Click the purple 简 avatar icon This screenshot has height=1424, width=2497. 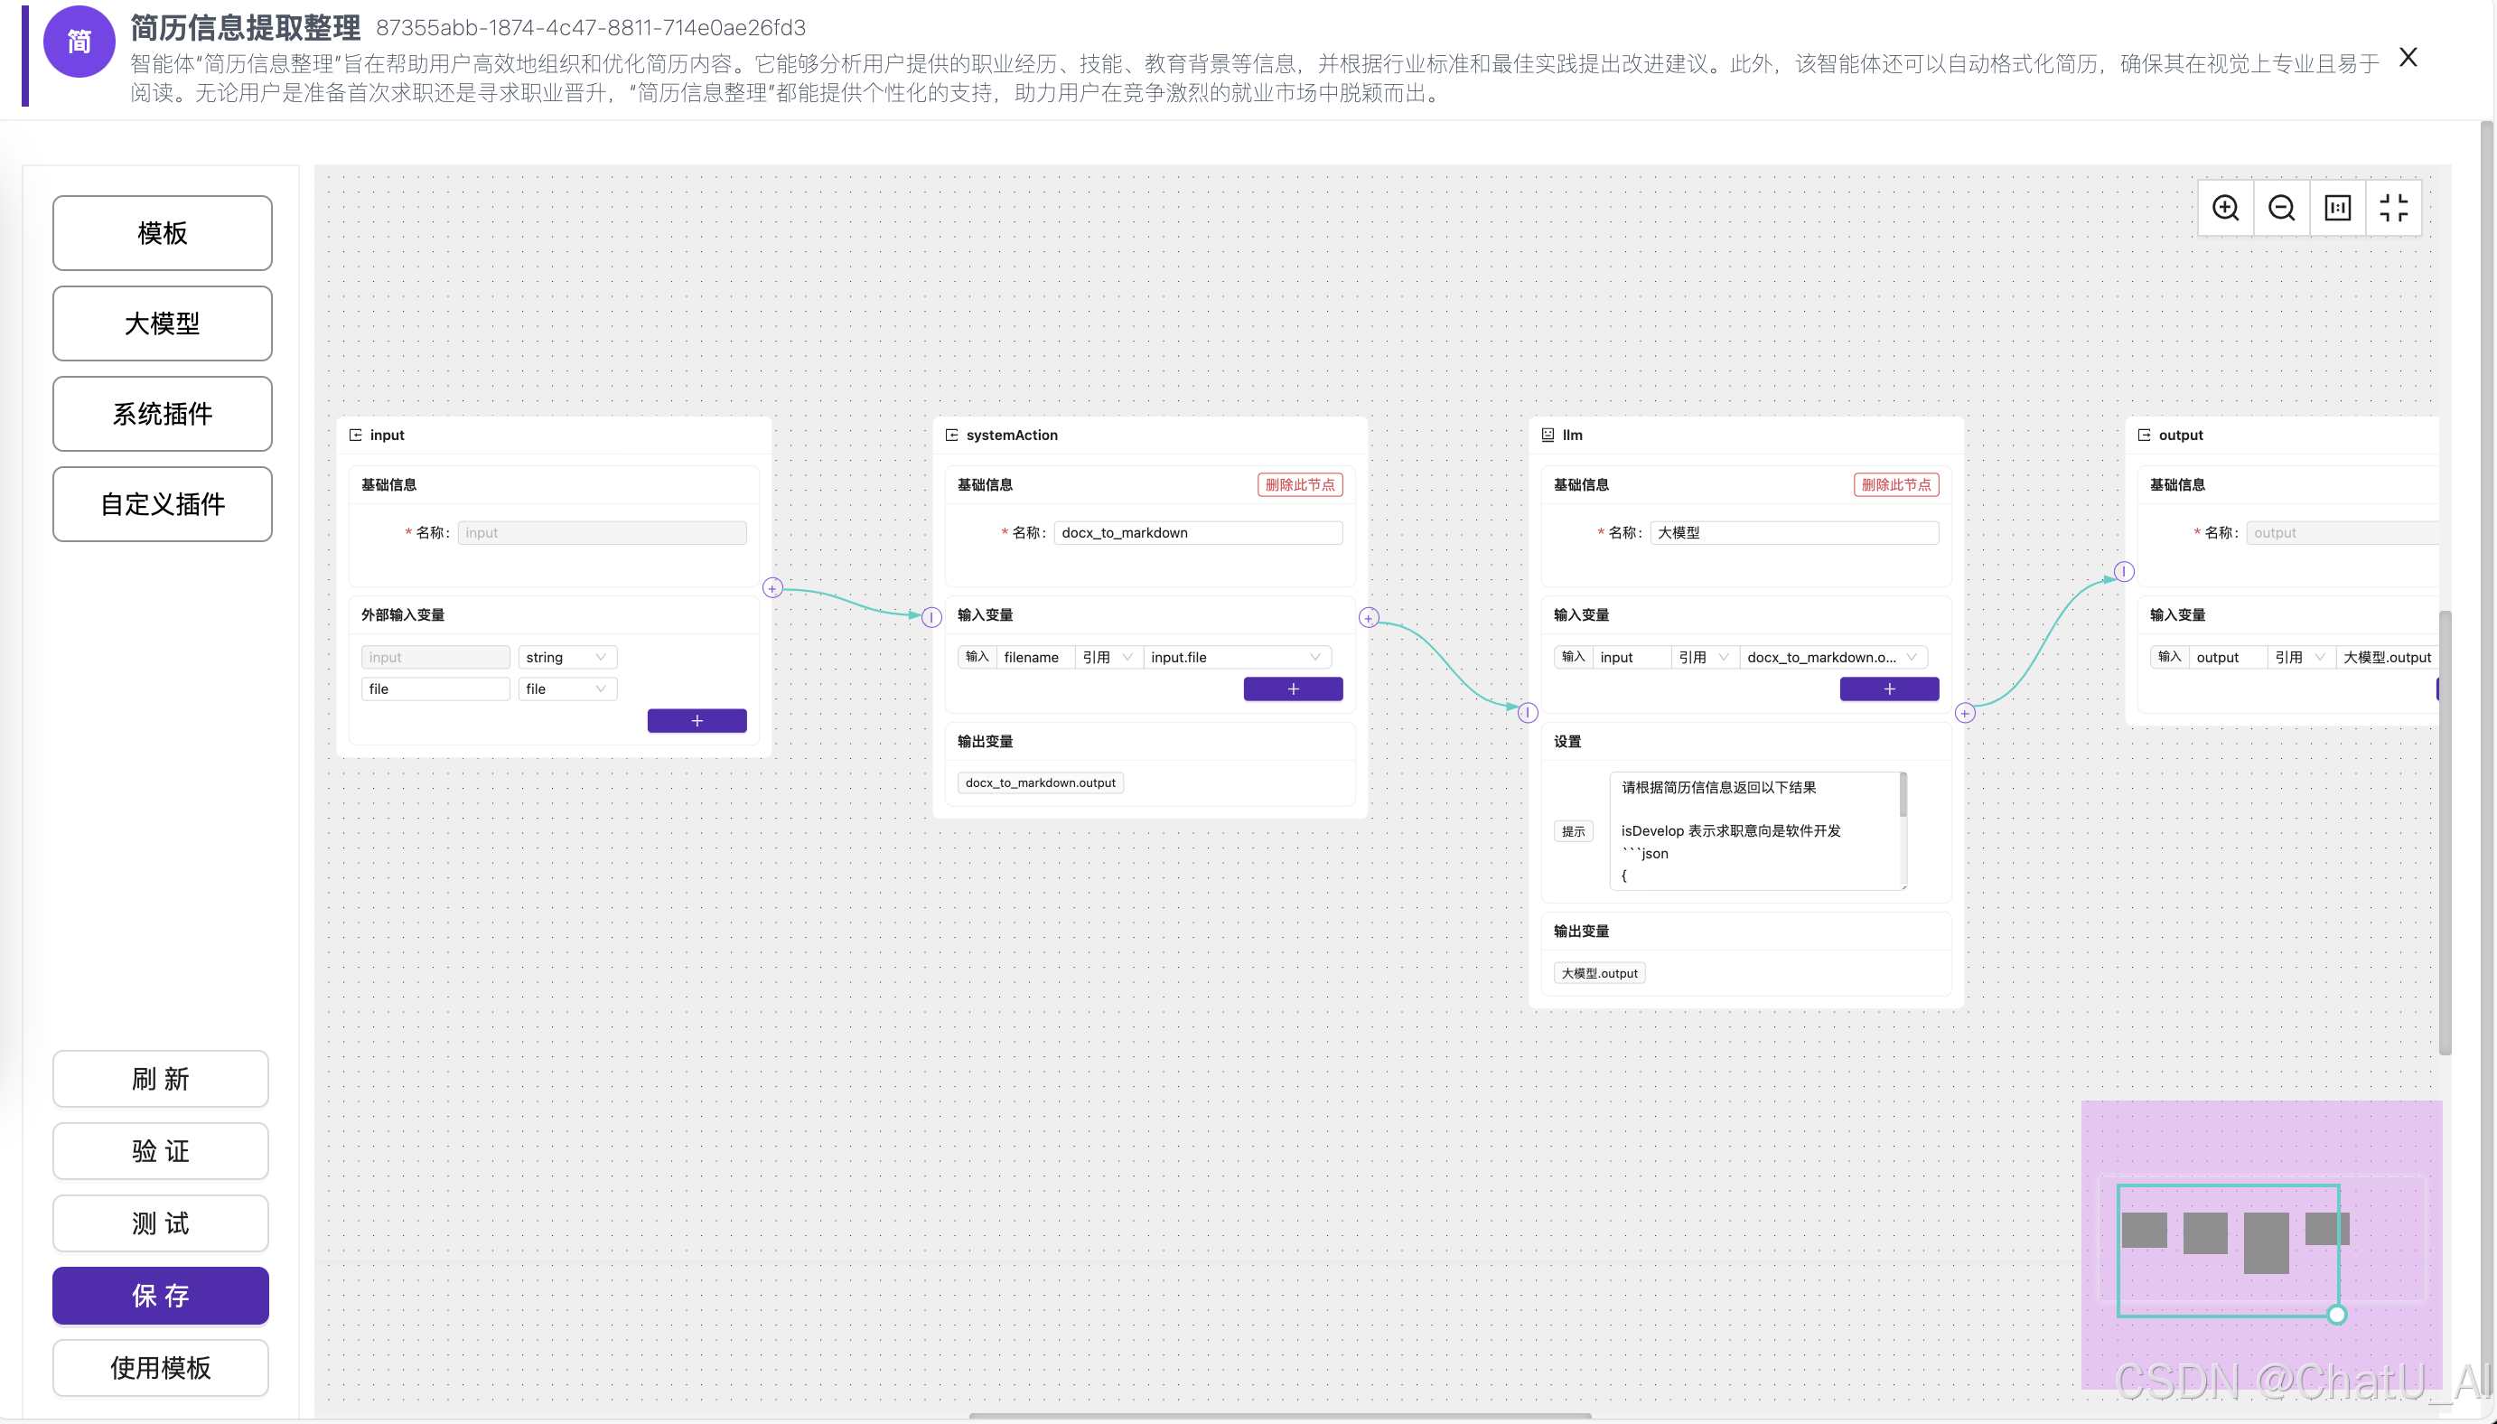(79, 41)
